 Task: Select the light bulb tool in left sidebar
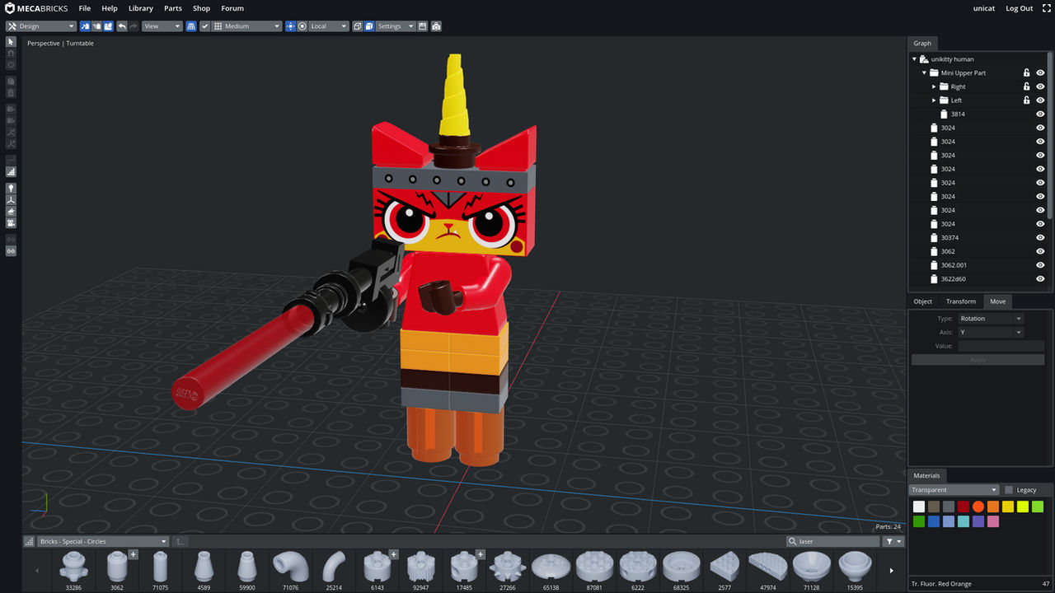pos(11,189)
